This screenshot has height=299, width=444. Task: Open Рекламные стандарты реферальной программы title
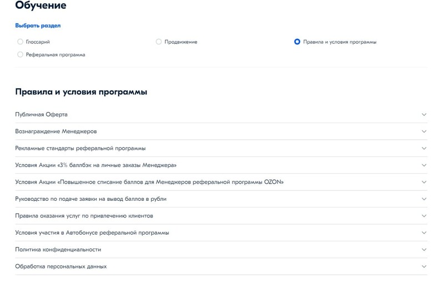tap(80, 149)
